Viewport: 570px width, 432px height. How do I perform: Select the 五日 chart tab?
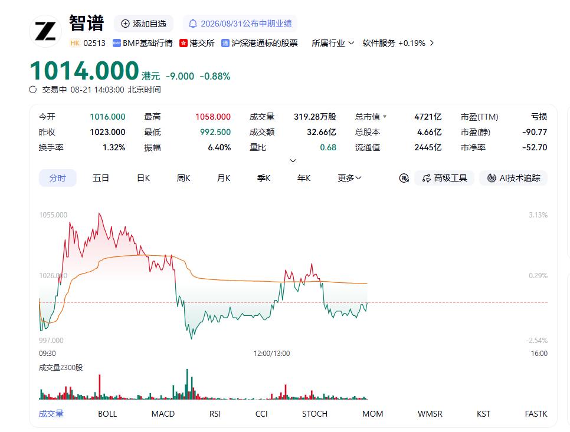[x=101, y=178]
